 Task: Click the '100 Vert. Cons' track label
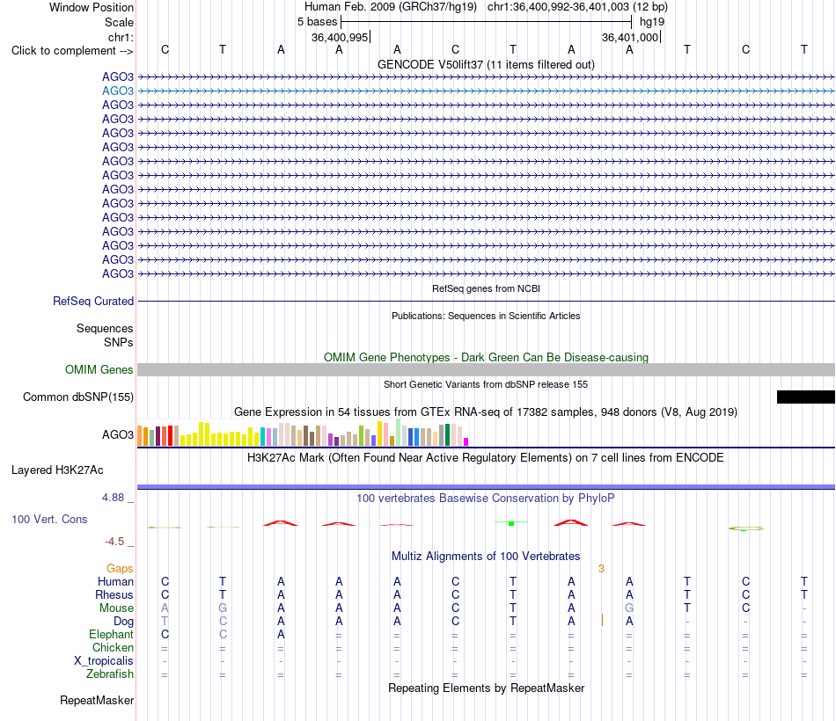pyautogui.click(x=49, y=519)
